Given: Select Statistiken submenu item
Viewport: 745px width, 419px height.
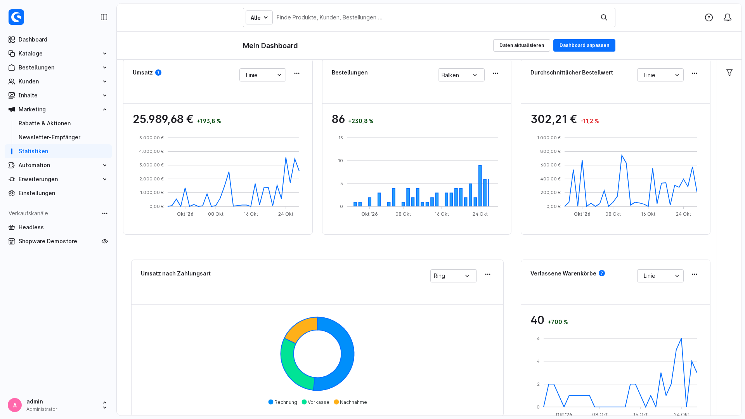Looking at the screenshot, I should tap(58, 151).
